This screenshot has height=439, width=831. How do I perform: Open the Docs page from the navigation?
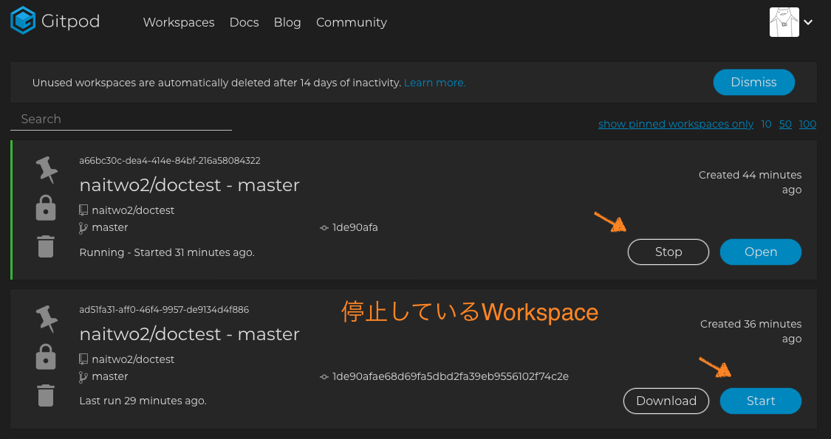tap(244, 22)
